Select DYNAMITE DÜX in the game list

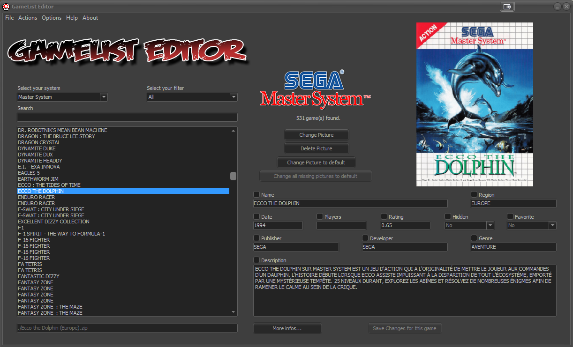pyautogui.click(x=123, y=155)
